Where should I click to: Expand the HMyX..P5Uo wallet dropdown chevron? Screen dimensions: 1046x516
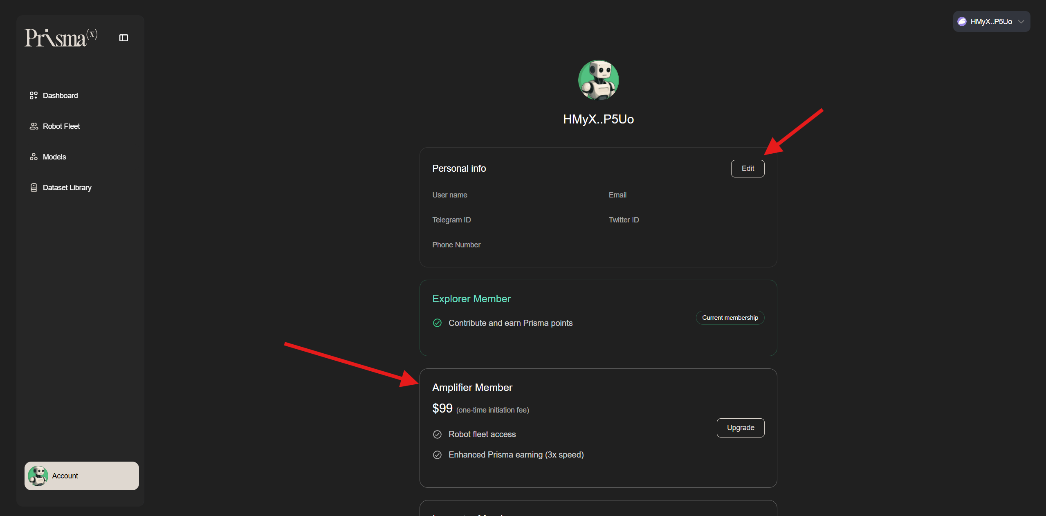[1021, 22]
